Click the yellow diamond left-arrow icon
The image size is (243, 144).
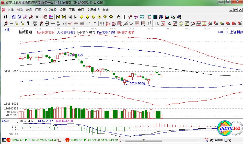click(82, 17)
